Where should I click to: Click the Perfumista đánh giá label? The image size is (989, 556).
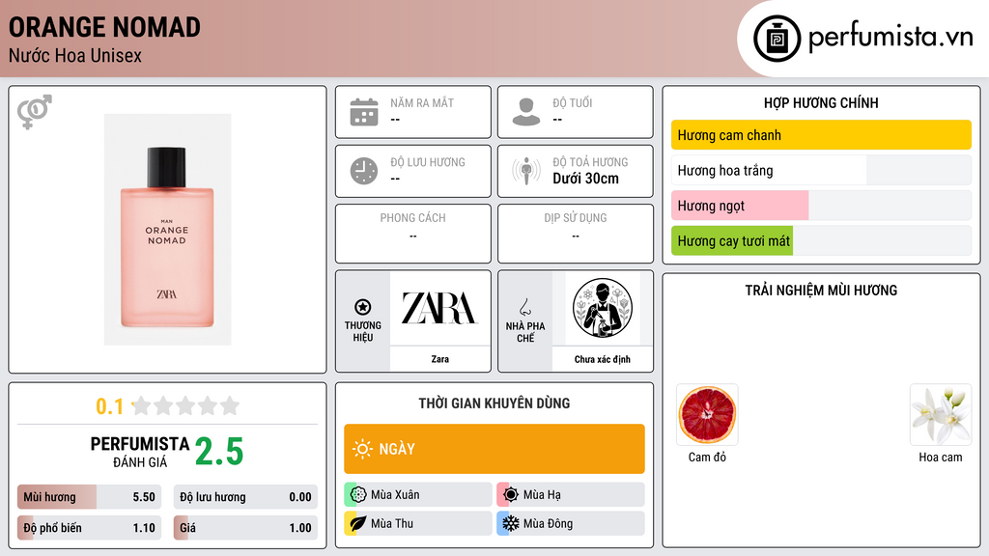(x=140, y=453)
